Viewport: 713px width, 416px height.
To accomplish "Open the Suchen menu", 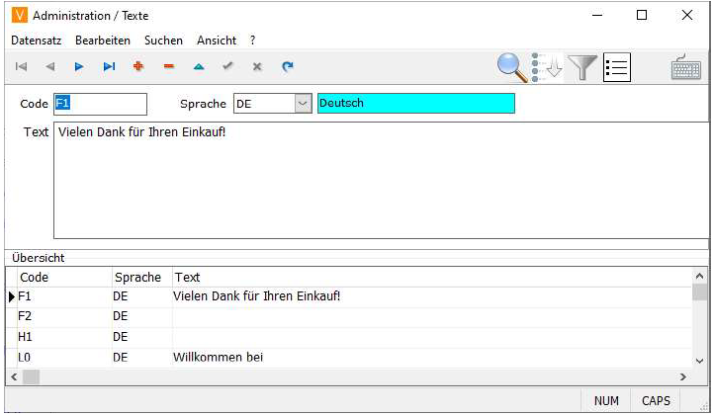I will click(163, 41).
